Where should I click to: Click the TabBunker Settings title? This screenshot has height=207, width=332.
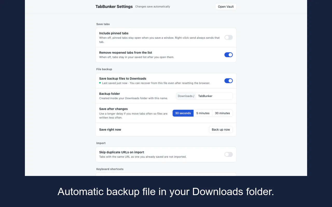(114, 7)
